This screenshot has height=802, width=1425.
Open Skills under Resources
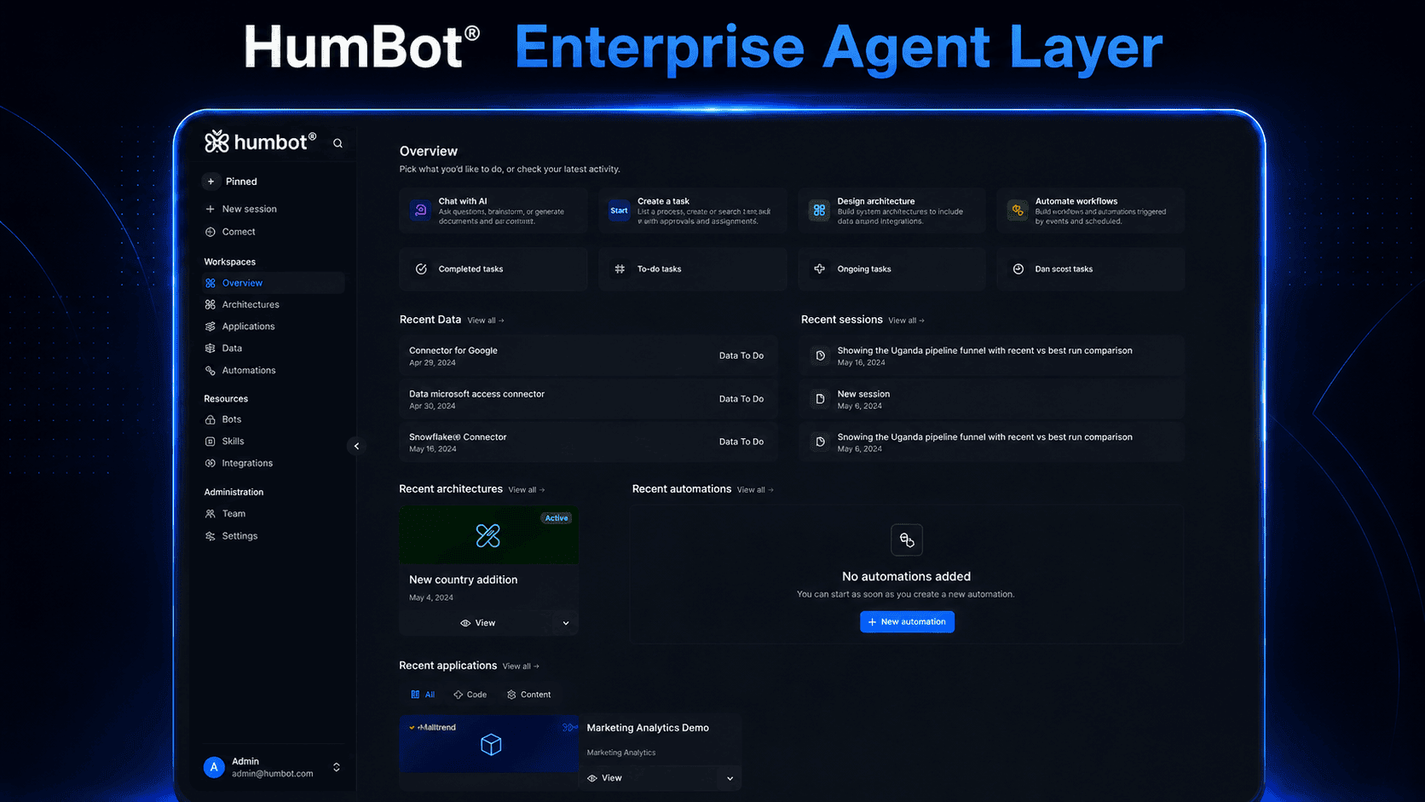tap(224, 441)
